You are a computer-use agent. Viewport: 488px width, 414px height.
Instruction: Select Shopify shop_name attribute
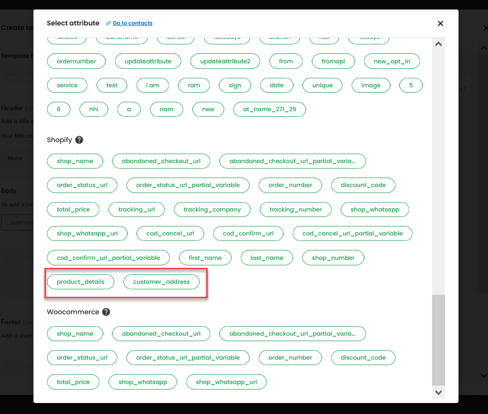click(x=75, y=161)
